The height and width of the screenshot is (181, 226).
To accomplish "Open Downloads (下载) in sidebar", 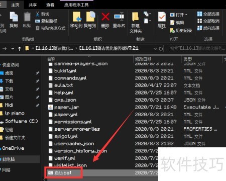I will [9, 81].
